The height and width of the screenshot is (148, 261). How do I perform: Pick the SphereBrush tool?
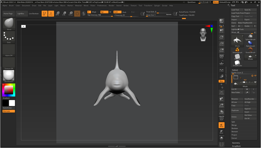[x=250, y=37]
